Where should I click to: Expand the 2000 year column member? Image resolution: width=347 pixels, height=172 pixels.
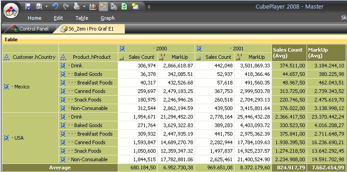click(122, 49)
